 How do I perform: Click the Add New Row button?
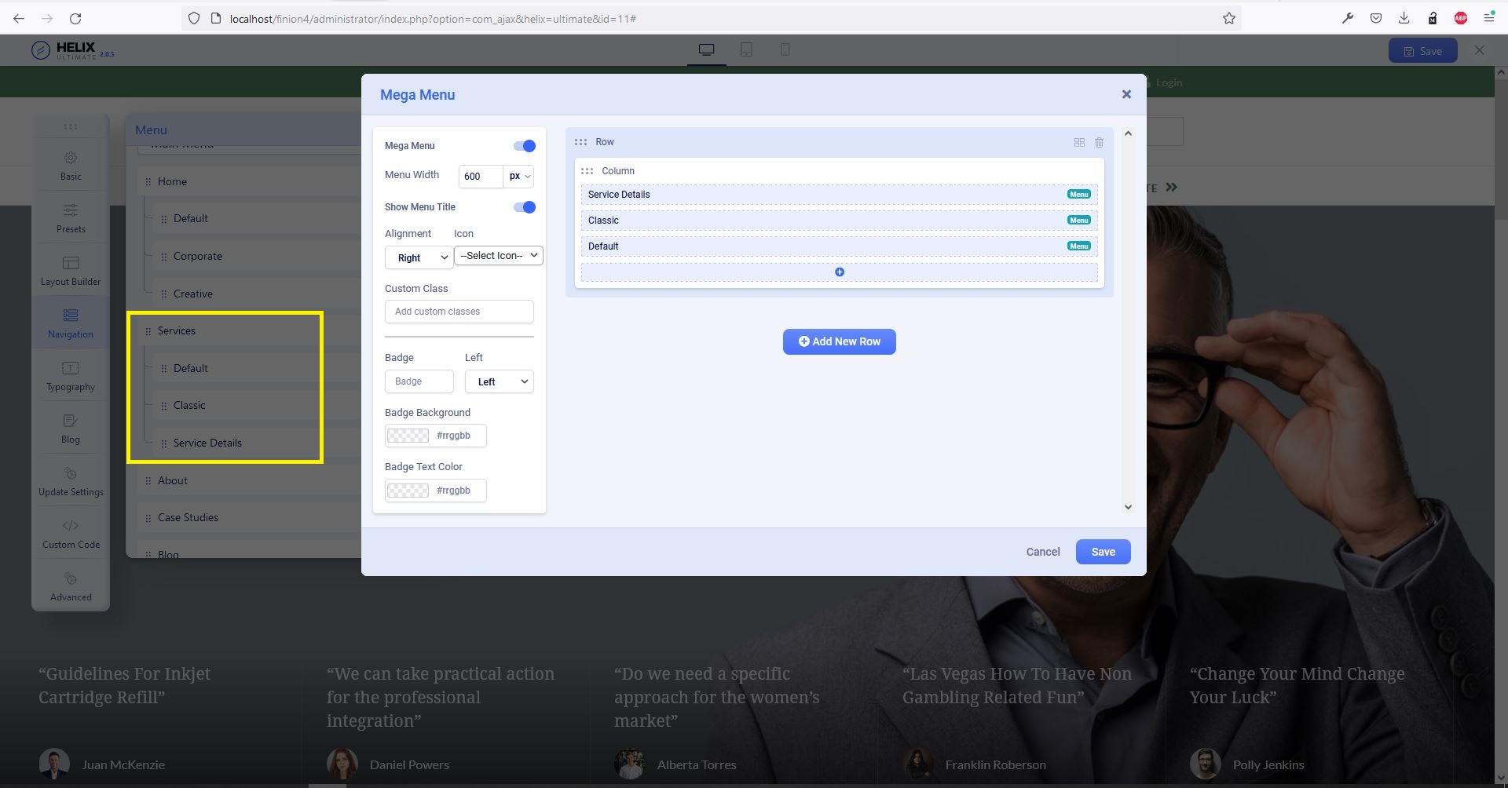click(x=839, y=341)
